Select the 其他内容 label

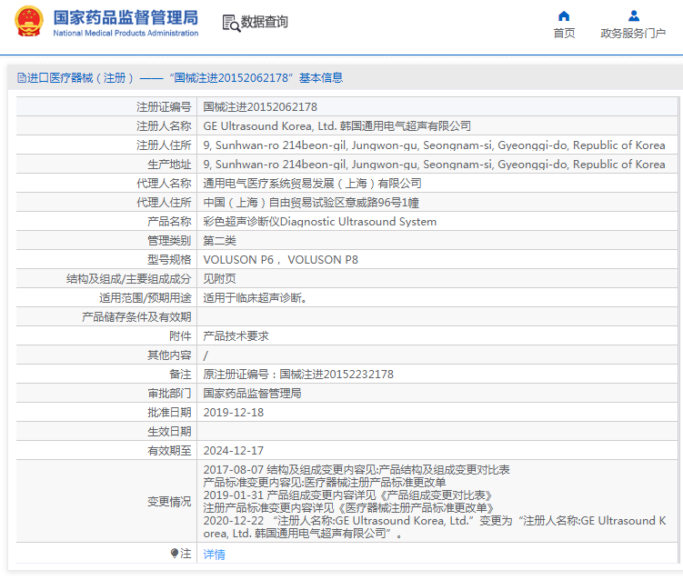tap(169, 355)
